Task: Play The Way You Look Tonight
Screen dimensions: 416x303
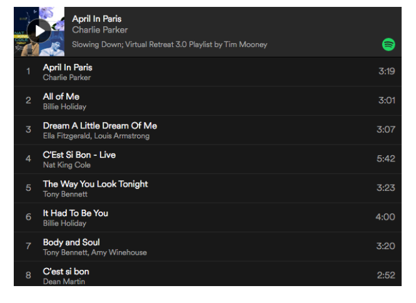Action: [x=95, y=184]
